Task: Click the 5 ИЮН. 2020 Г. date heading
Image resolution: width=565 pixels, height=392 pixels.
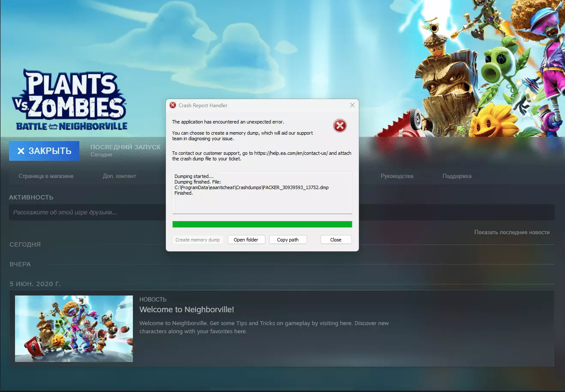Action: click(36, 284)
